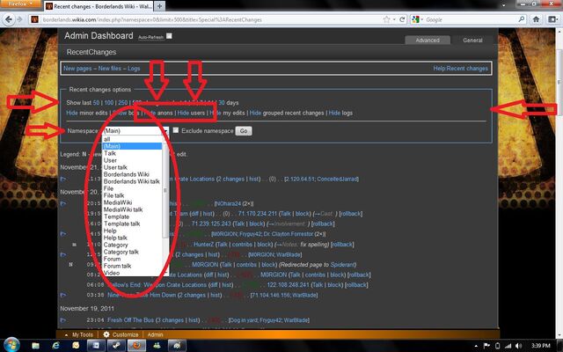Check the Exclude namespace checkbox
This screenshot has height=352, width=563.
coord(176,130)
